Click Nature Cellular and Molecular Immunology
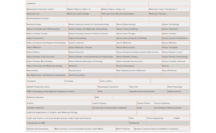Viewport: 216px width, 133px height. coord(88,29)
